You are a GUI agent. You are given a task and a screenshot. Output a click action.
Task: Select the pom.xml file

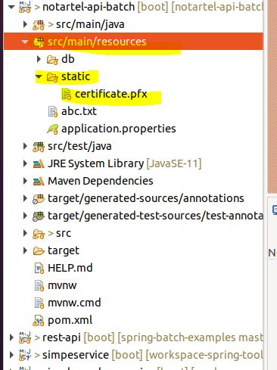point(70,320)
